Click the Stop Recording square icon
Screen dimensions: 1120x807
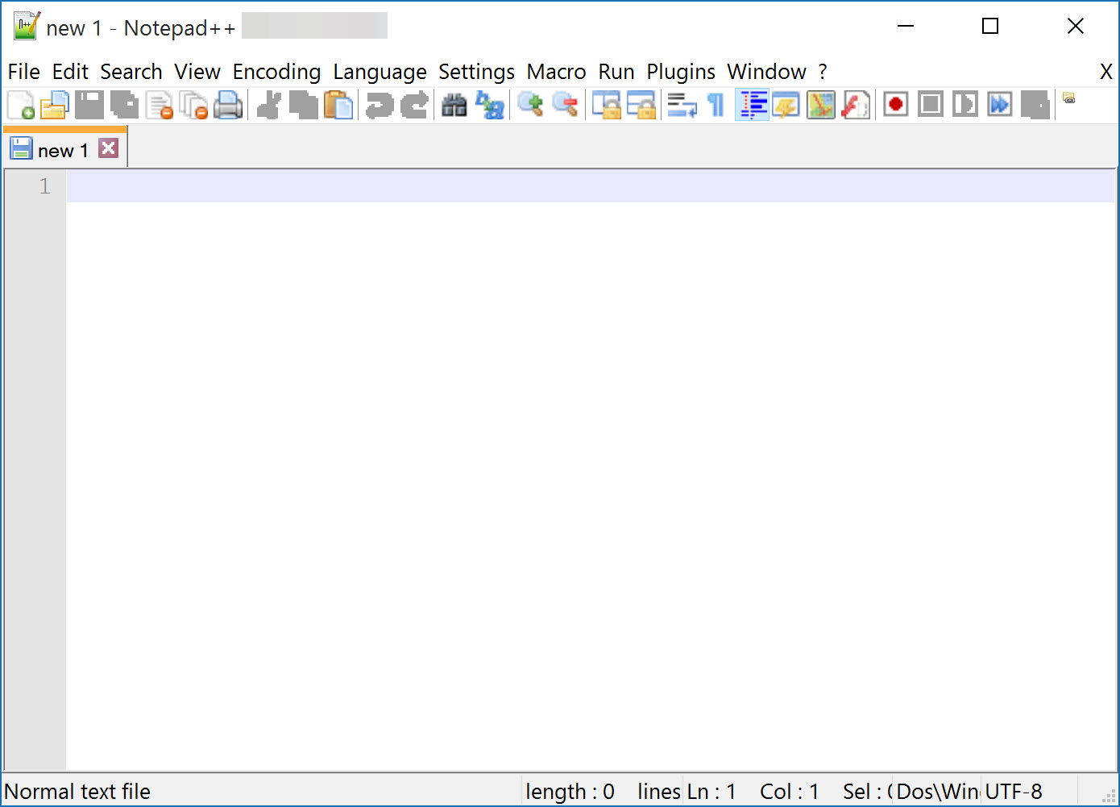point(930,105)
